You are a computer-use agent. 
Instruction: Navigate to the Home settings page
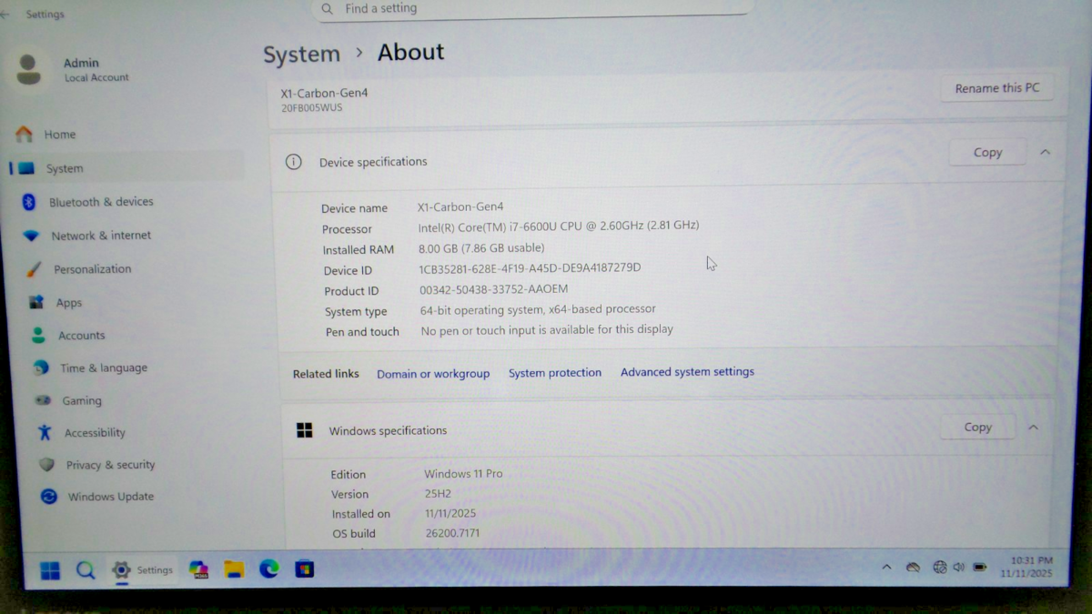click(59, 135)
